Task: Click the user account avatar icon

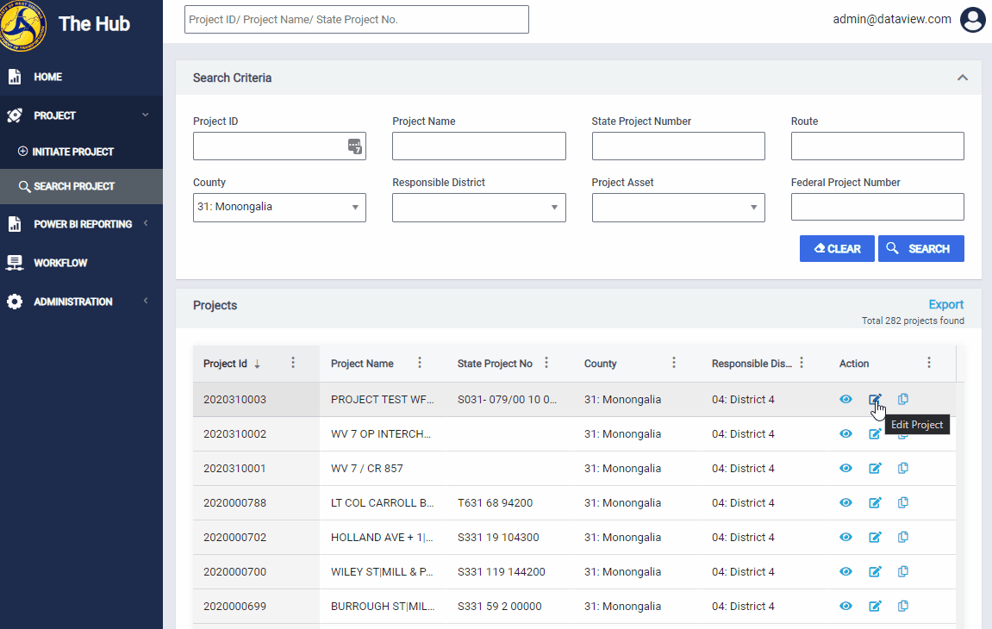Action: click(x=973, y=20)
